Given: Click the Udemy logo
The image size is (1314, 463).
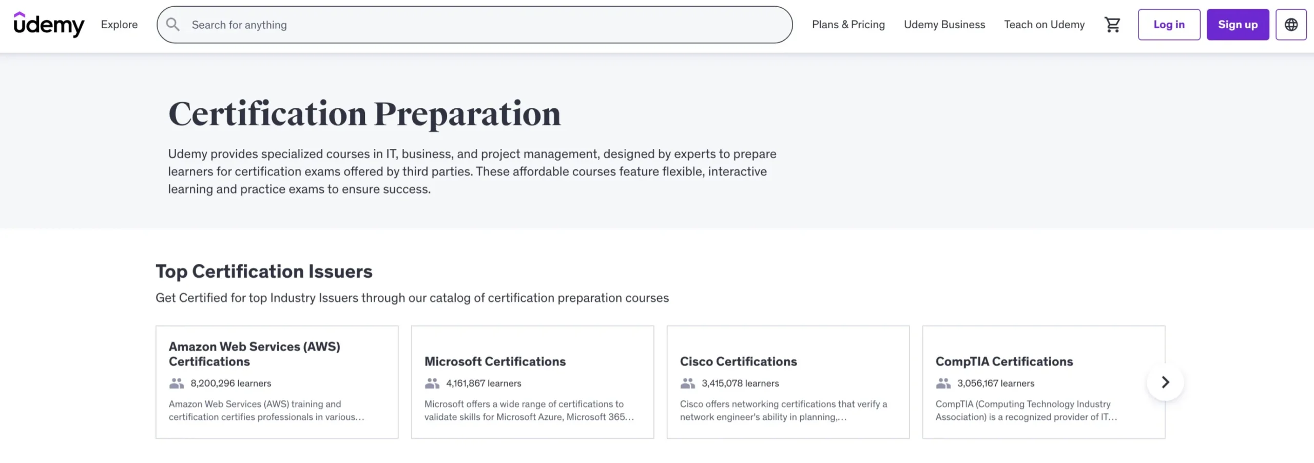Looking at the screenshot, I should (49, 24).
